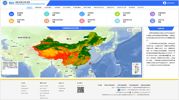Click the police badge icon near 京公网安备
This screenshot has width=179, height=100.
(x=130, y=92)
